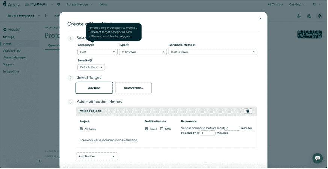Screen dimensions: 328x169
Task: Click the '1 current user is included' text
Action: click(x=109, y=140)
